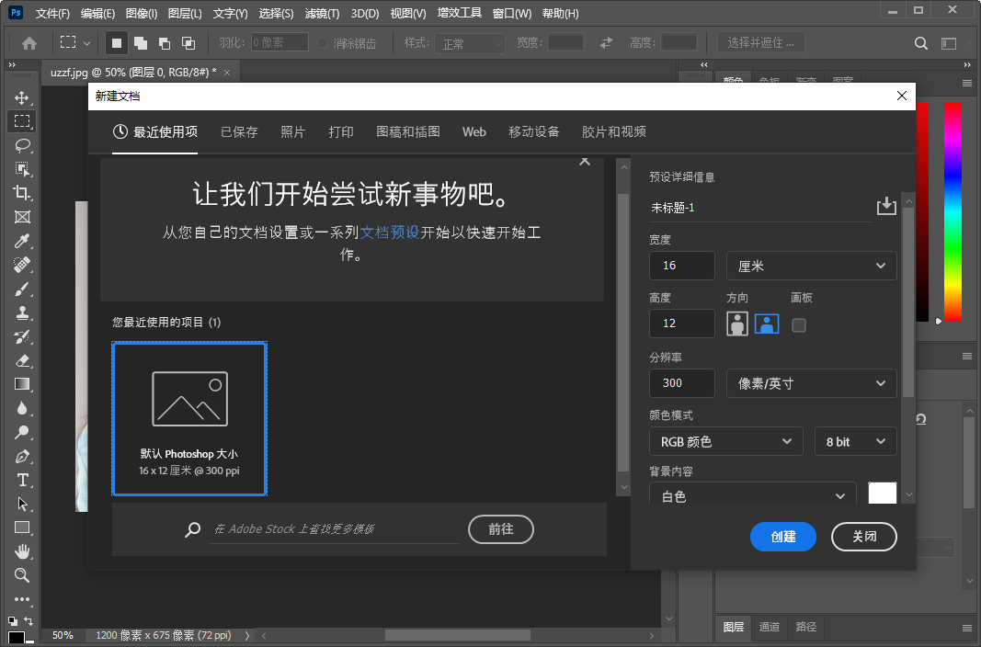Choose portrait orientation

point(737,323)
